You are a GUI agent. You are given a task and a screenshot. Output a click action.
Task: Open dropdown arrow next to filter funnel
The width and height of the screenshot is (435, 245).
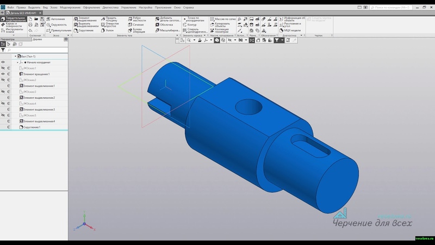tap(282, 40)
